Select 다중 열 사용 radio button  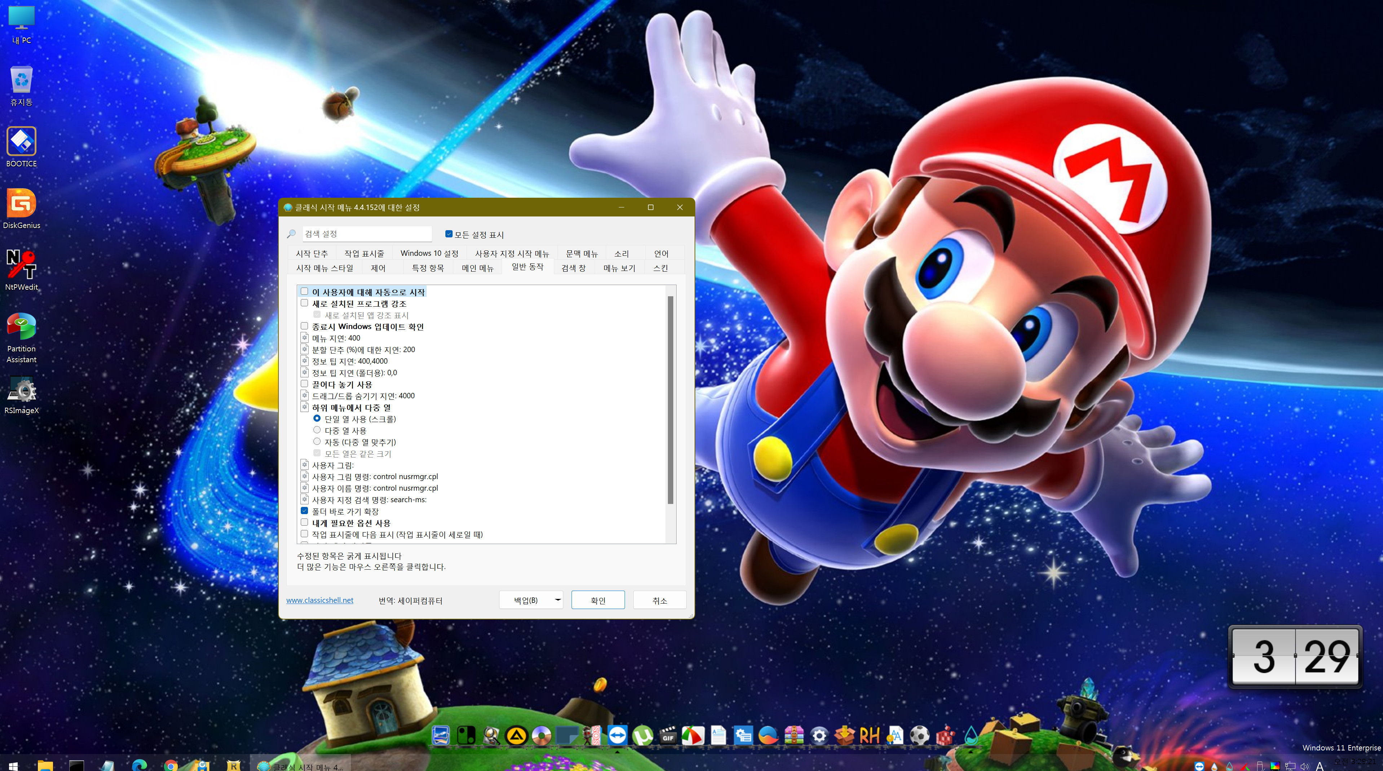[x=317, y=430]
